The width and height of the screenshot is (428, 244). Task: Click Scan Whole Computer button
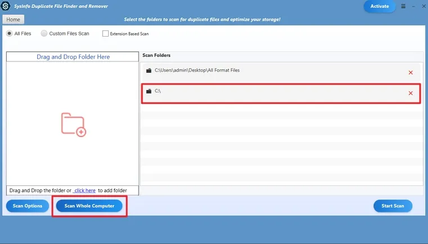click(89, 206)
